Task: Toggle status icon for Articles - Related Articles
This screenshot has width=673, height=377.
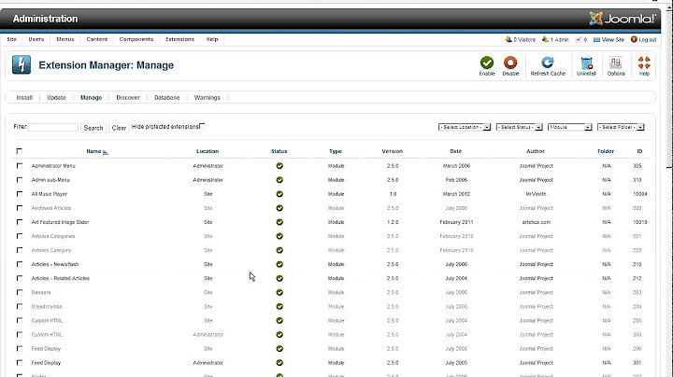Action: tap(279, 278)
